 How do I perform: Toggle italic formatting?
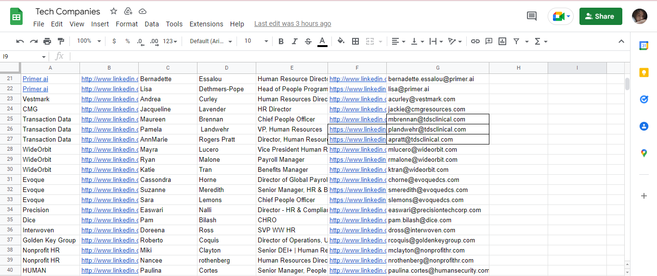pos(295,41)
